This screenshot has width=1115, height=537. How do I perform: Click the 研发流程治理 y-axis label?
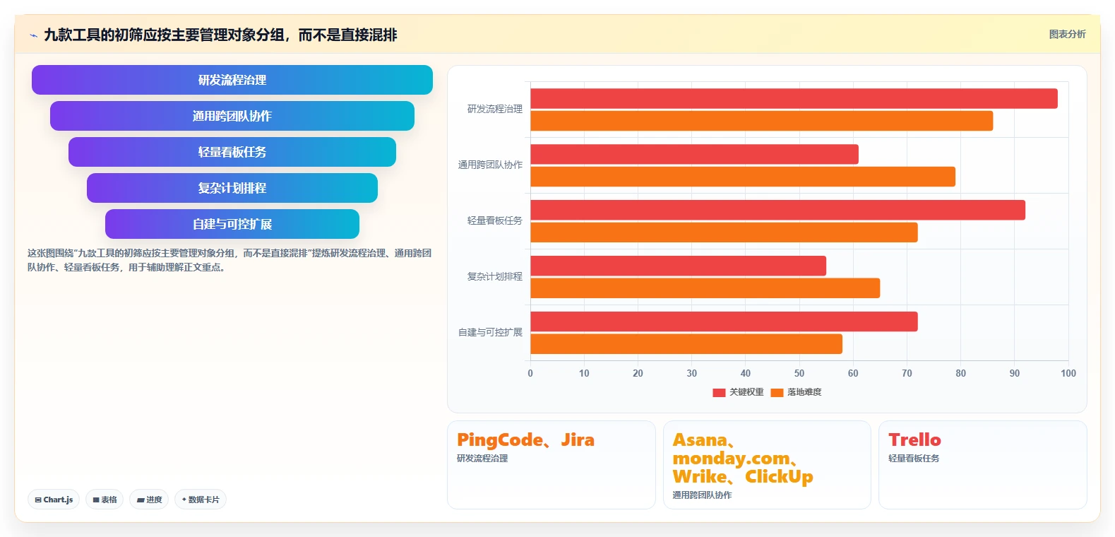pyautogui.click(x=494, y=109)
